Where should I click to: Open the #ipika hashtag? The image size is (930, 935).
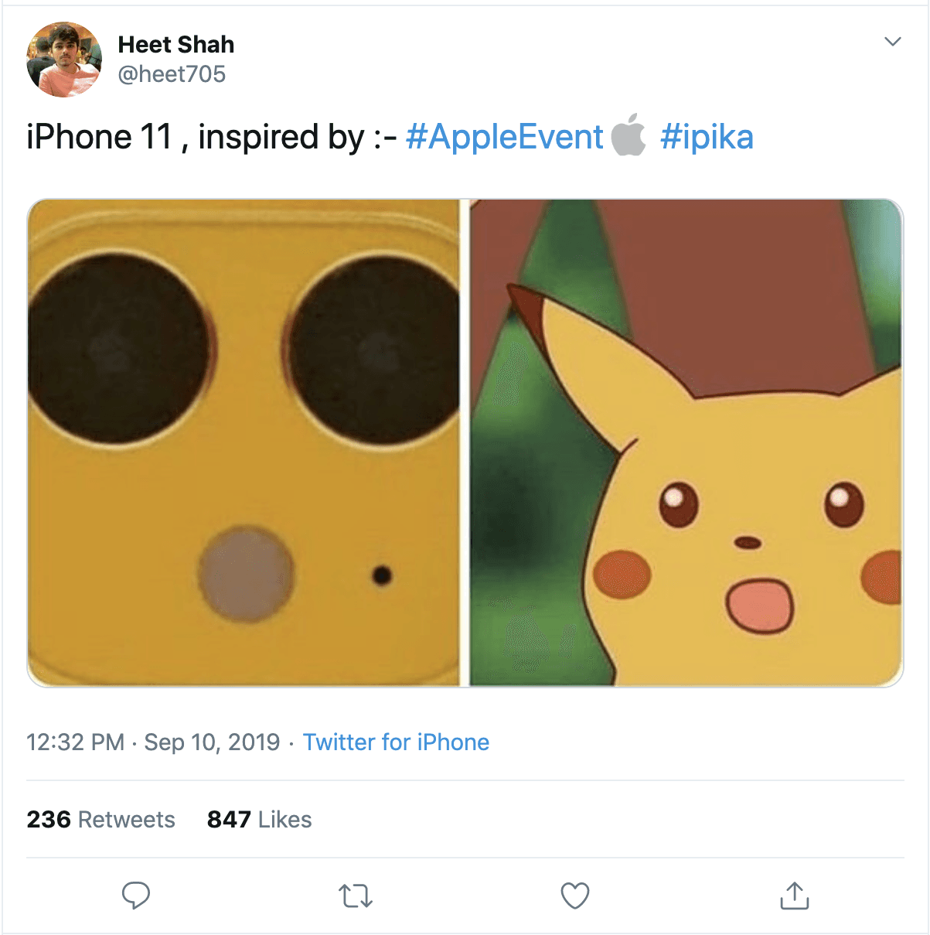click(707, 137)
